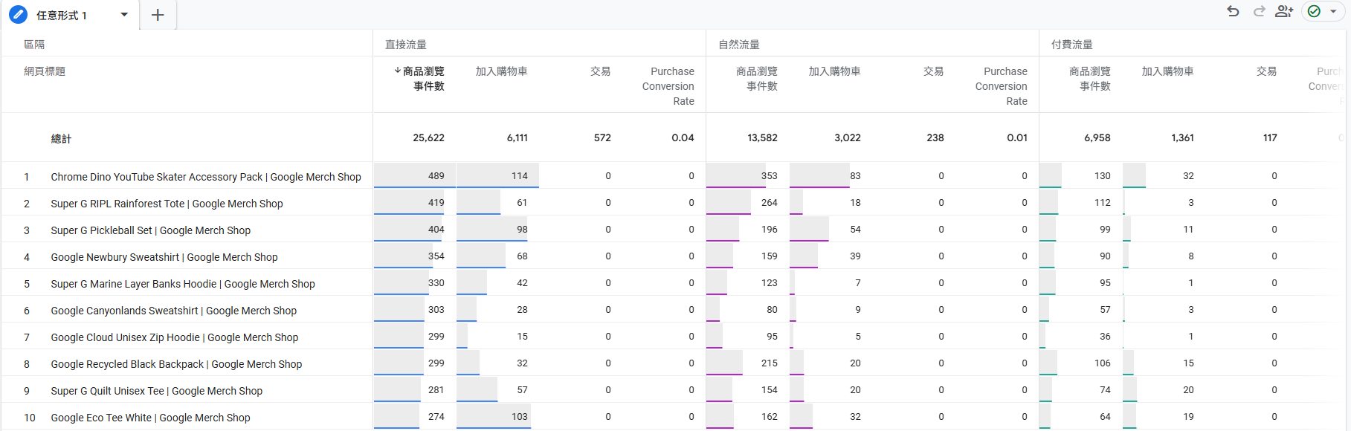This screenshot has height=431, width=1351.
Task: Click cell 264 in Rainforest Tote row
Action: coord(770,203)
